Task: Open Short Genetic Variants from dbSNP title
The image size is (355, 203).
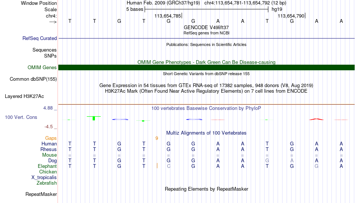Action: point(206,74)
